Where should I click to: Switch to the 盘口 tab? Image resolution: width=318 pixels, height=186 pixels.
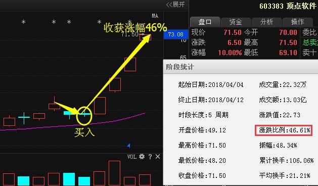pyautogui.click(x=205, y=22)
